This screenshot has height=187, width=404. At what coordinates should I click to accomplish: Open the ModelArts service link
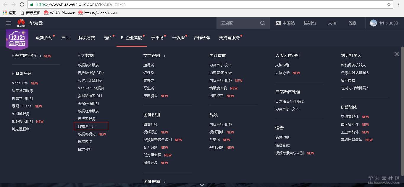pos(20,83)
